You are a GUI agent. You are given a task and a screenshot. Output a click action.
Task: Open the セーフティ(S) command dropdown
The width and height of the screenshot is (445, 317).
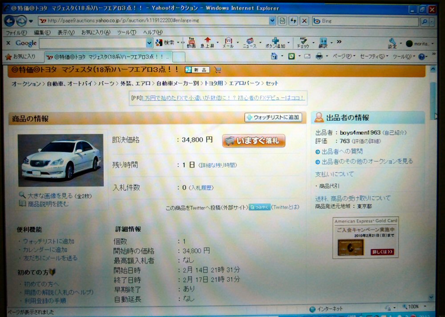click(x=374, y=57)
